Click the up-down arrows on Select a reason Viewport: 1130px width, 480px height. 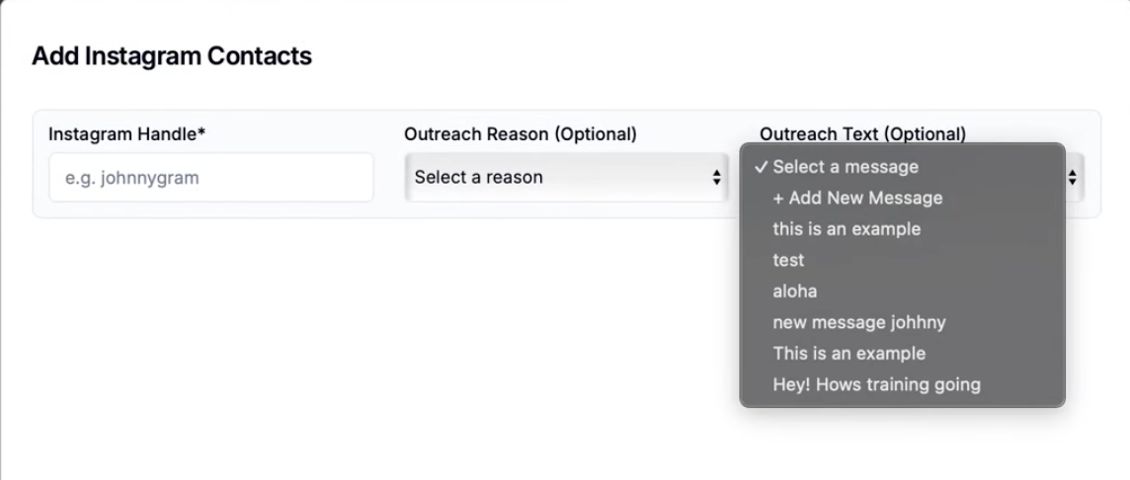[x=716, y=178]
